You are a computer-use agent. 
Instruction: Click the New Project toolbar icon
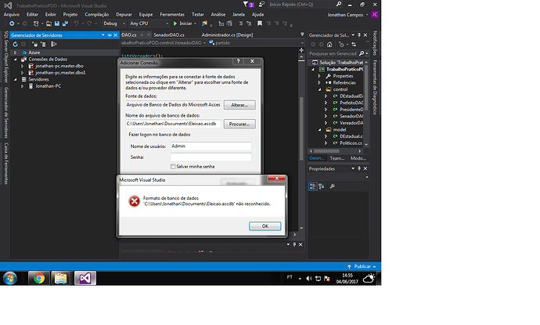[36, 23]
